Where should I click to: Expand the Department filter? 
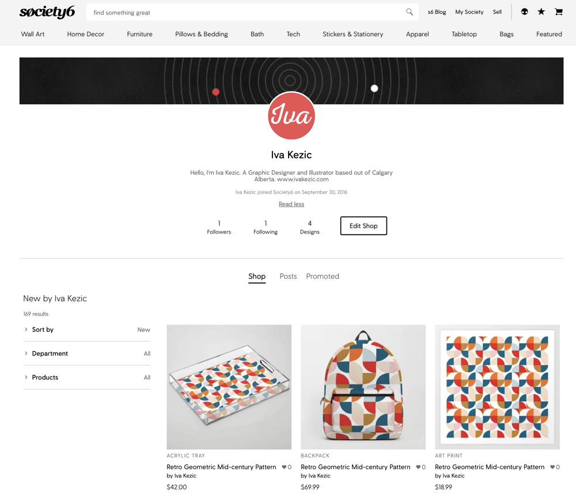[87, 353]
